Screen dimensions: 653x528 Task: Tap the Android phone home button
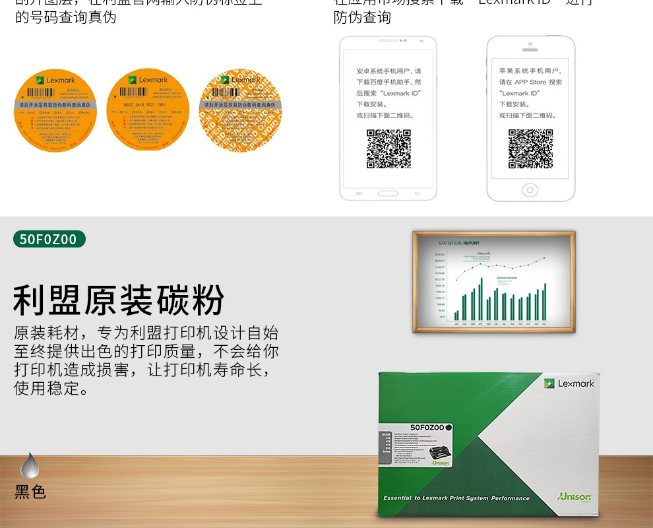coord(388,193)
